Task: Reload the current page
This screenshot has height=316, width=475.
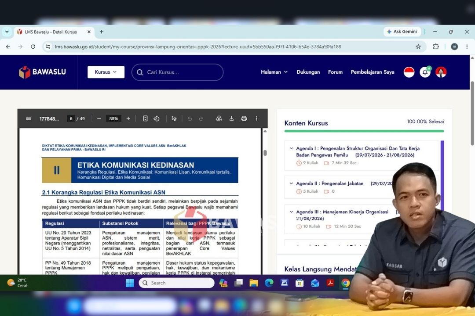Action: (33, 47)
